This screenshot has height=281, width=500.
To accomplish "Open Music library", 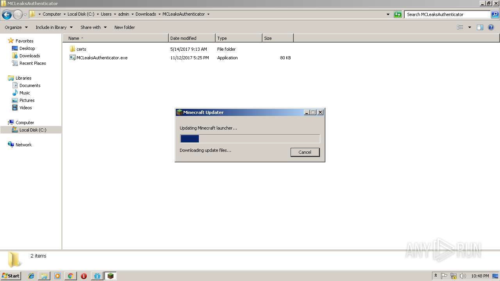I will pyautogui.click(x=25, y=93).
